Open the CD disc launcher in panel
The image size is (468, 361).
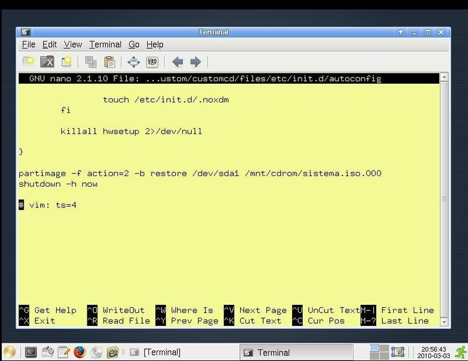point(96,352)
